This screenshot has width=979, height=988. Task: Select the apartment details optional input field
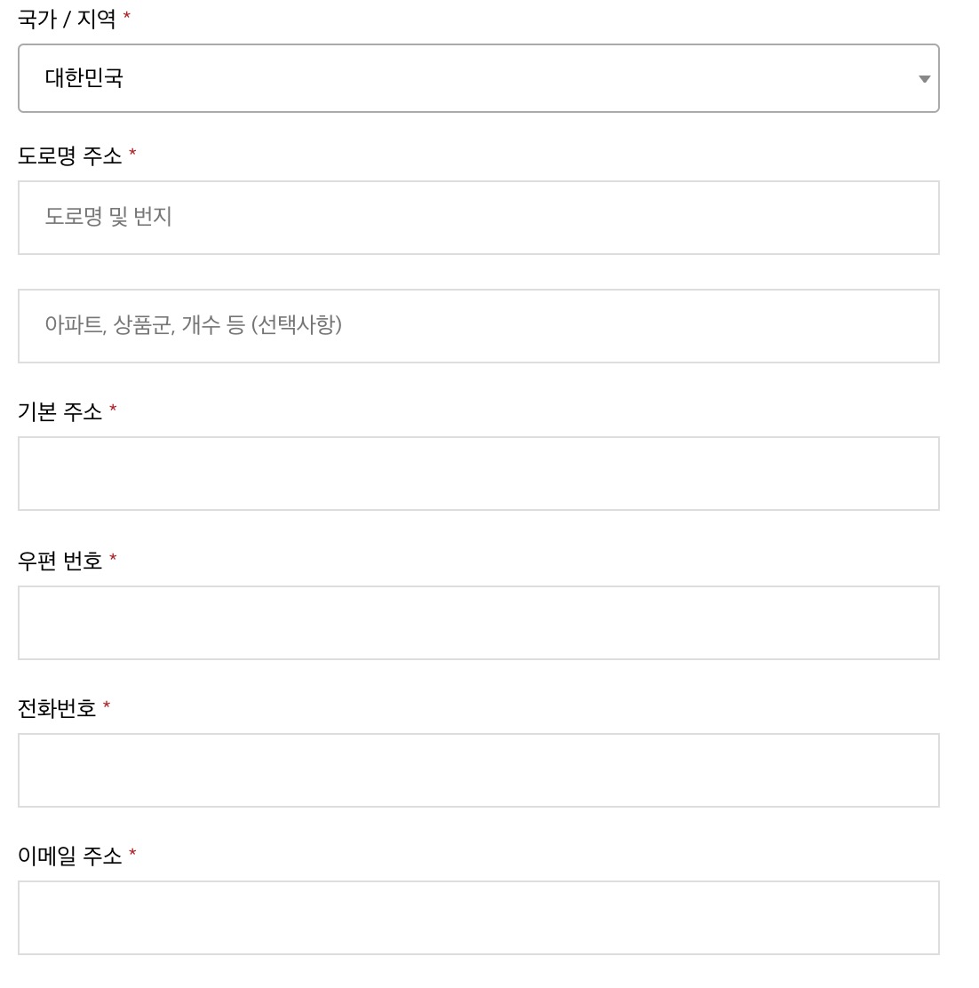coord(477,326)
